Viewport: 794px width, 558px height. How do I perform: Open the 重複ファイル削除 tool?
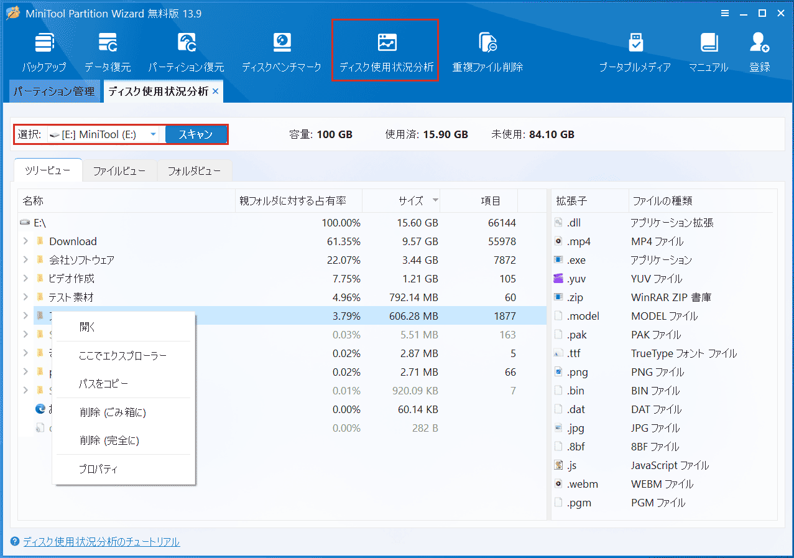point(487,53)
